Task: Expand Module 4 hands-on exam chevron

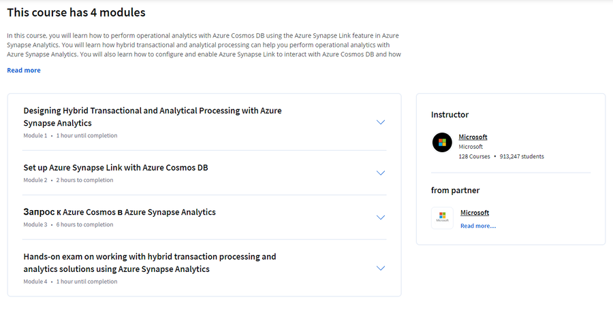Action: click(x=380, y=268)
